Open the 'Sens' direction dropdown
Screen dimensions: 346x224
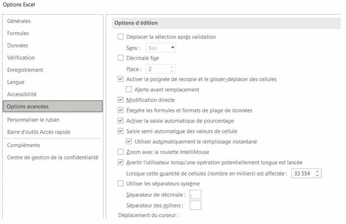161,48
